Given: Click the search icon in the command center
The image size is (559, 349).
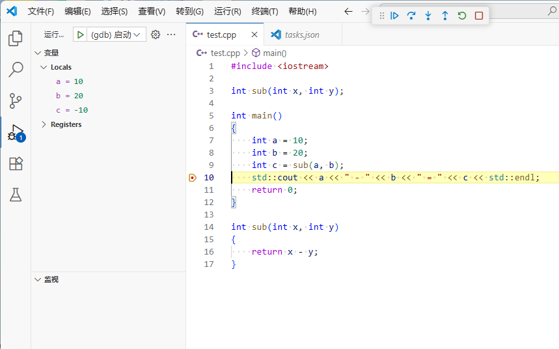Looking at the screenshot, I should point(552,12).
